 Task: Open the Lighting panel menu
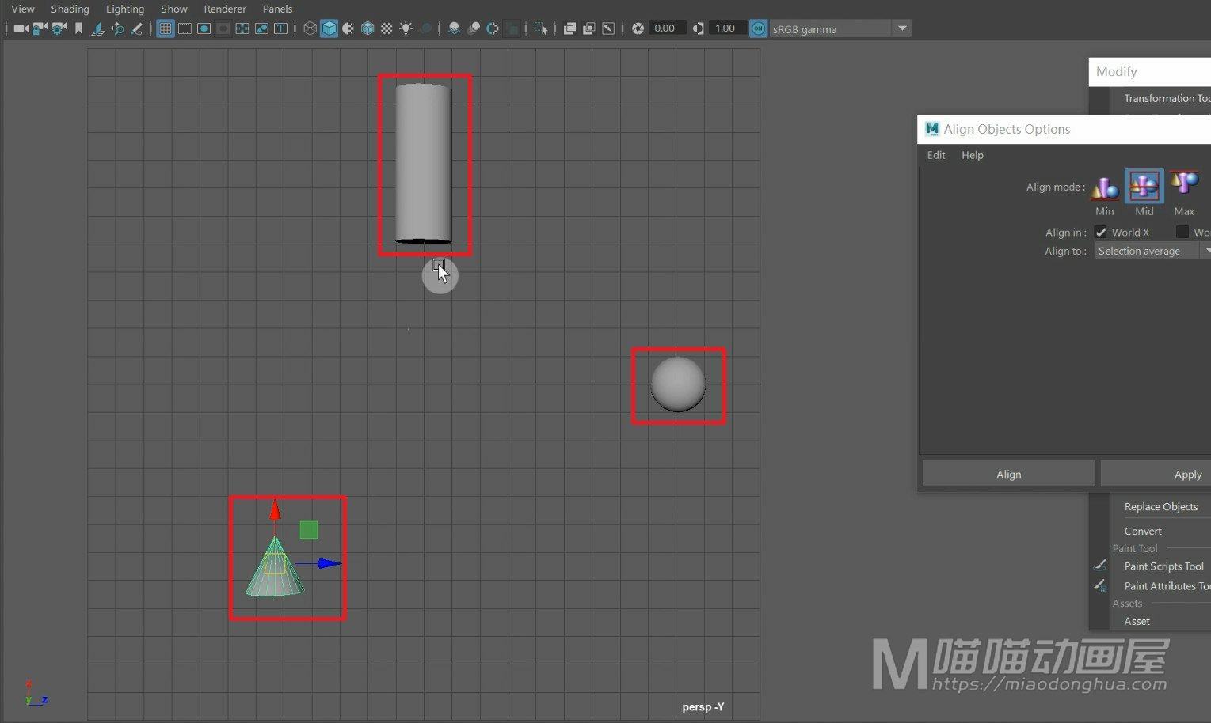pyautogui.click(x=125, y=9)
